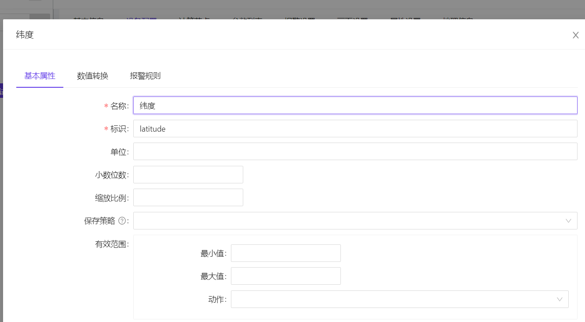
Task: Click the 纬度 dialog title text
Action: click(25, 35)
